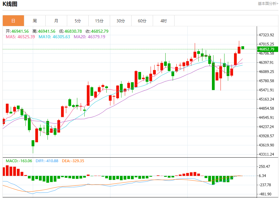Click the DIFF value label
This screenshot has height=198, width=280.
47,161
